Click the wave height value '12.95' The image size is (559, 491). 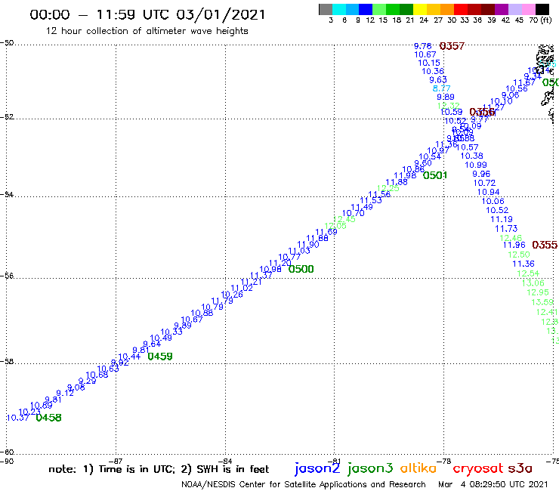pyautogui.click(x=538, y=292)
